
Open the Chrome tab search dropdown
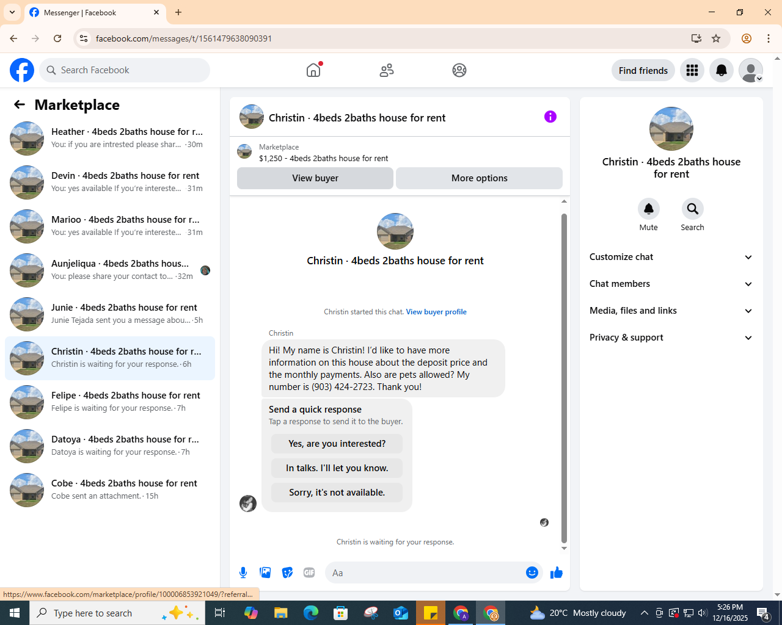pyautogui.click(x=12, y=12)
